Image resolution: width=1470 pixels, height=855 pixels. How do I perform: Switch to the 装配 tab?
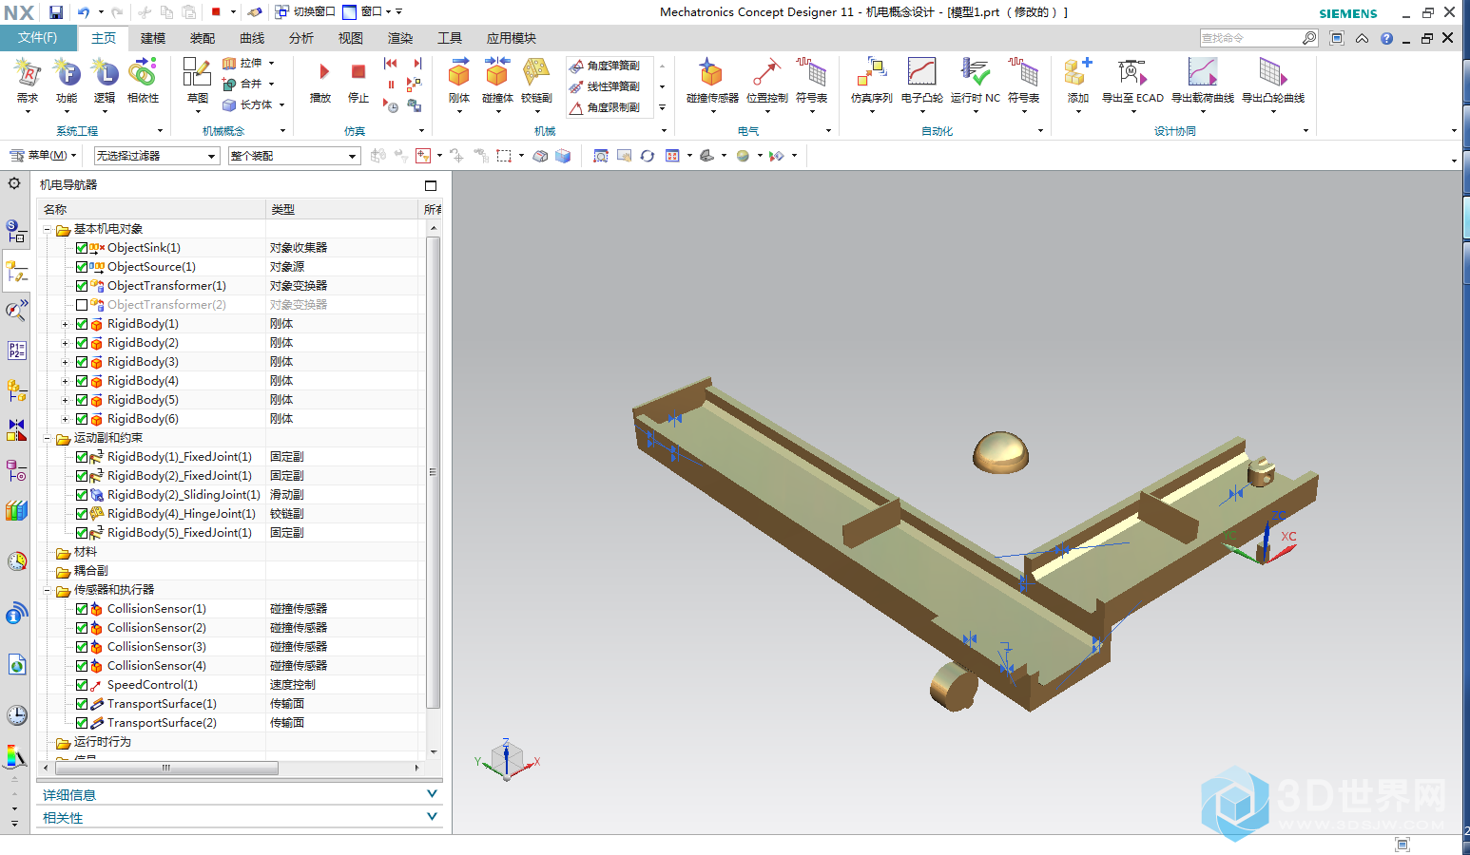click(203, 38)
